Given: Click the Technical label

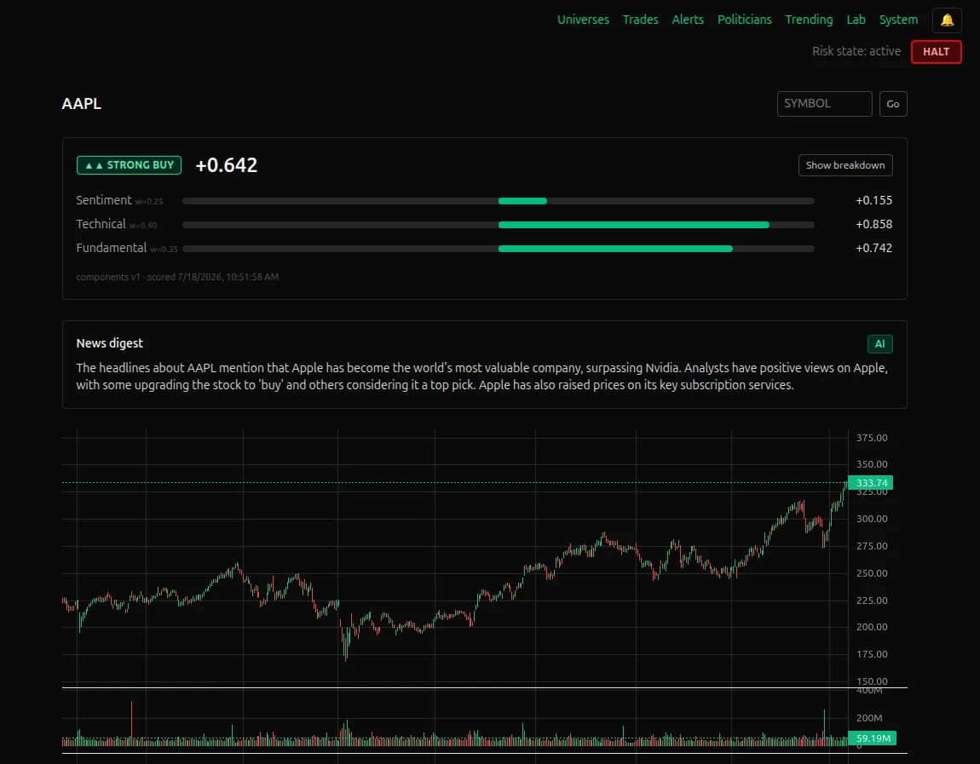Looking at the screenshot, I should coord(101,224).
